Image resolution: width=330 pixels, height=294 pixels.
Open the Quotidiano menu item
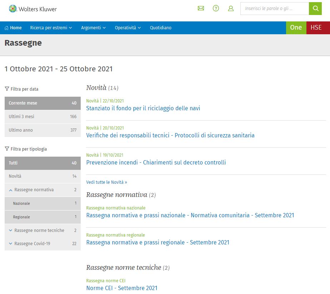(x=160, y=28)
